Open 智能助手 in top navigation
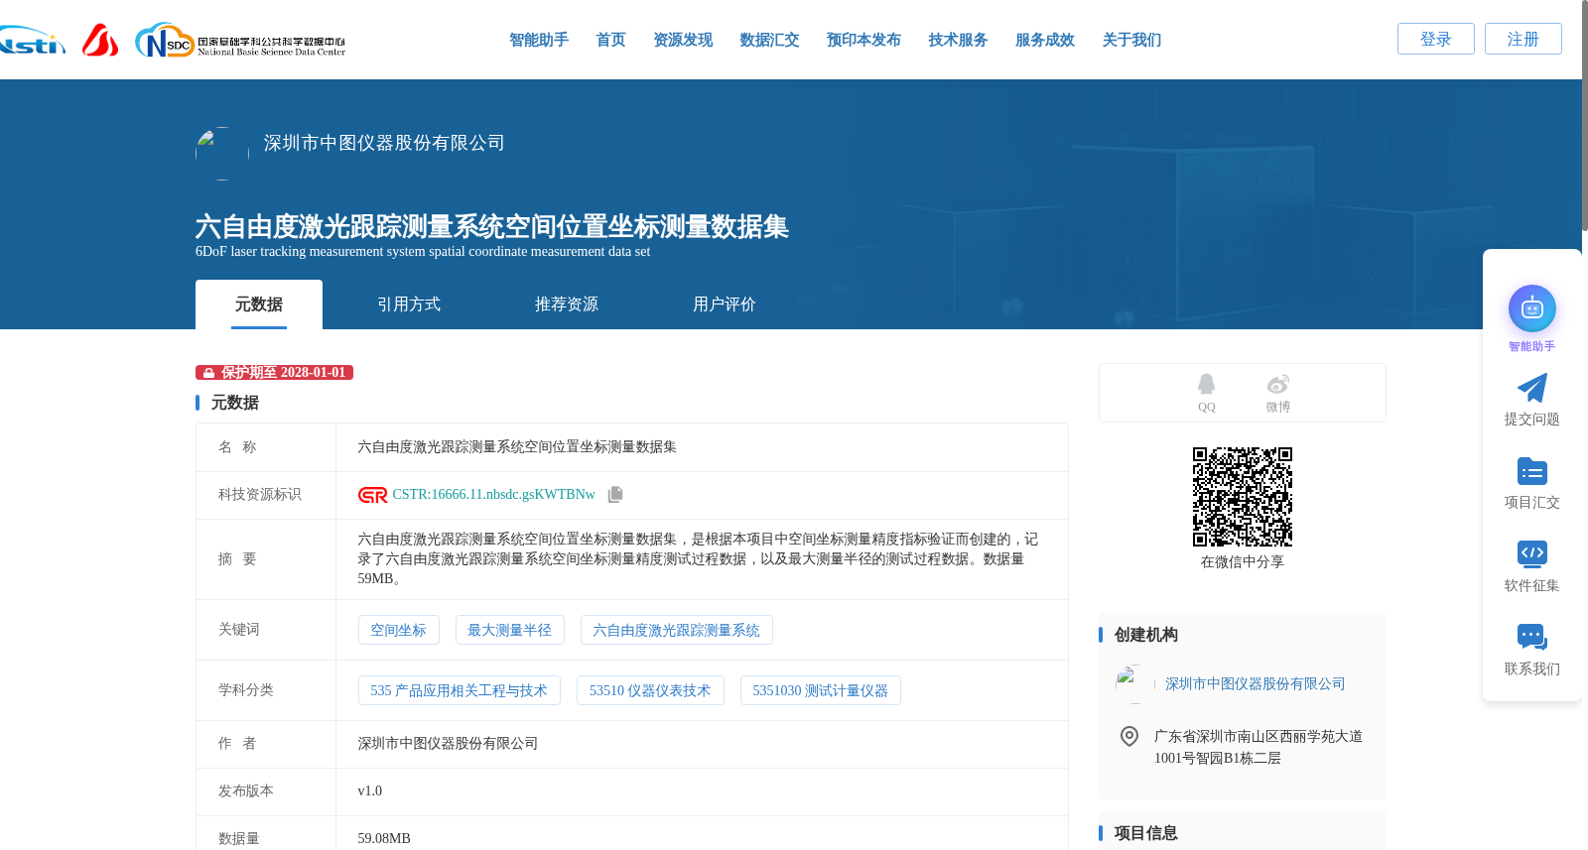Screen dimensions: 1588x850 point(539,40)
